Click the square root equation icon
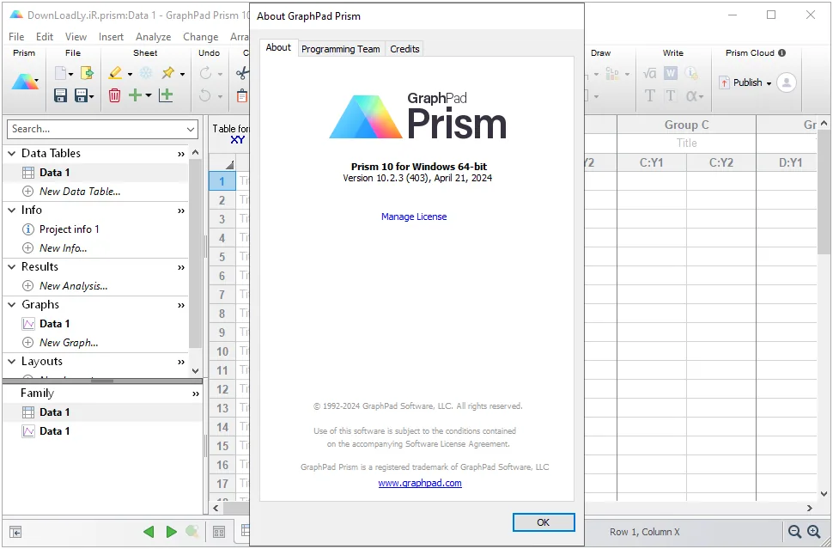 coord(650,73)
